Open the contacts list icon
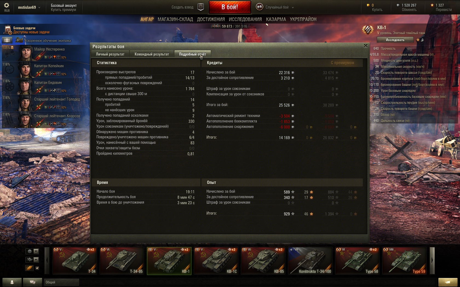The height and width of the screenshot is (287, 460). coord(12,282)
